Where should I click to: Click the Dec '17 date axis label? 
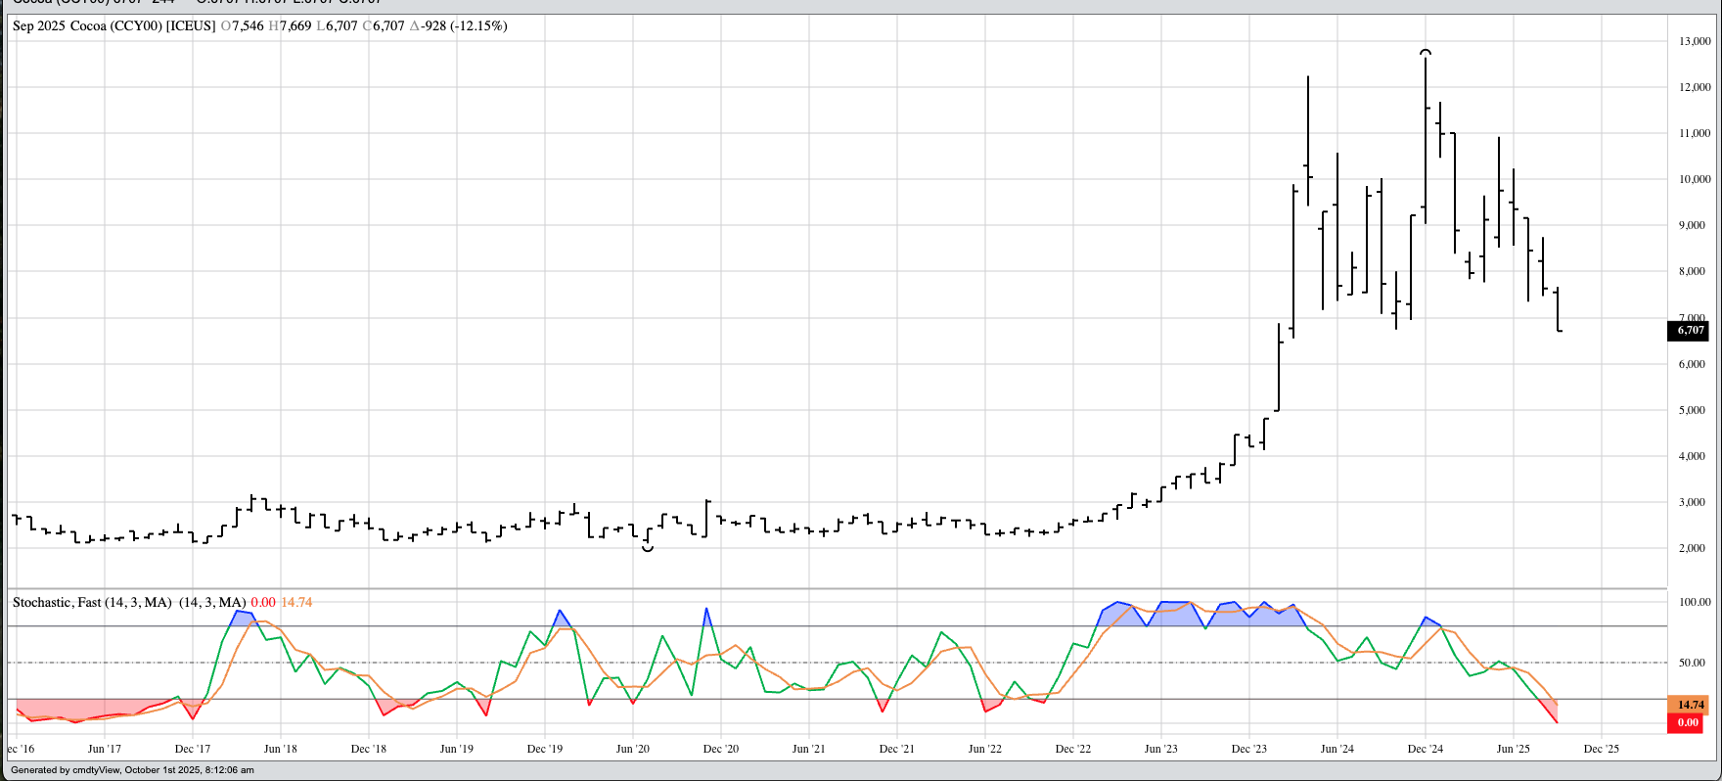(x=192, y=749)
